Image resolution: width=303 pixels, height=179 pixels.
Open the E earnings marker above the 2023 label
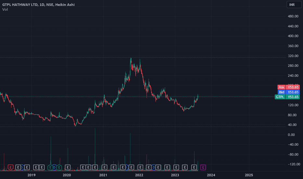tap(176, 167)
